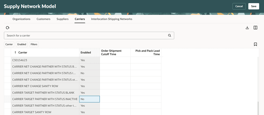Click the bookmark saved-search icon
This screenshot has width=264, height=115.
point(255,44)
